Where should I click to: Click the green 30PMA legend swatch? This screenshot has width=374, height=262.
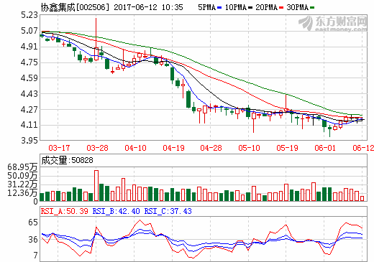point(312,8)
